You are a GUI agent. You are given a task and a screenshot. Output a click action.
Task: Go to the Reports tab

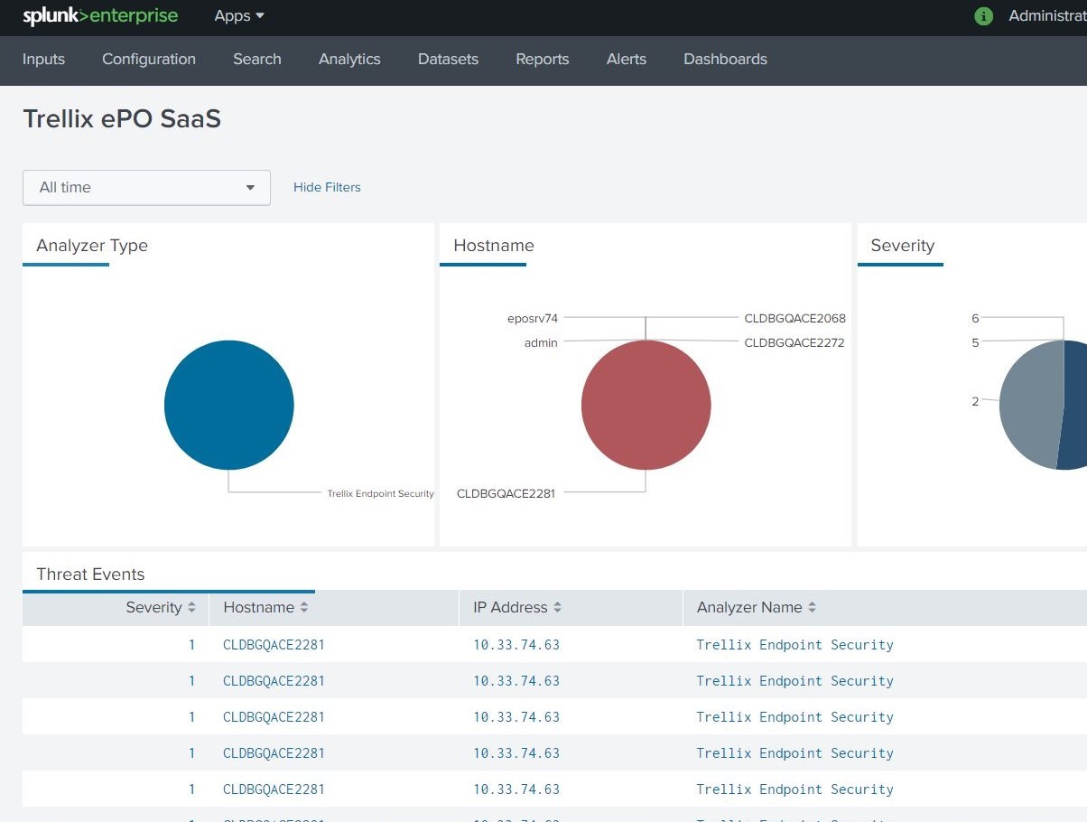pyautogui.click(x=543, y=60)
